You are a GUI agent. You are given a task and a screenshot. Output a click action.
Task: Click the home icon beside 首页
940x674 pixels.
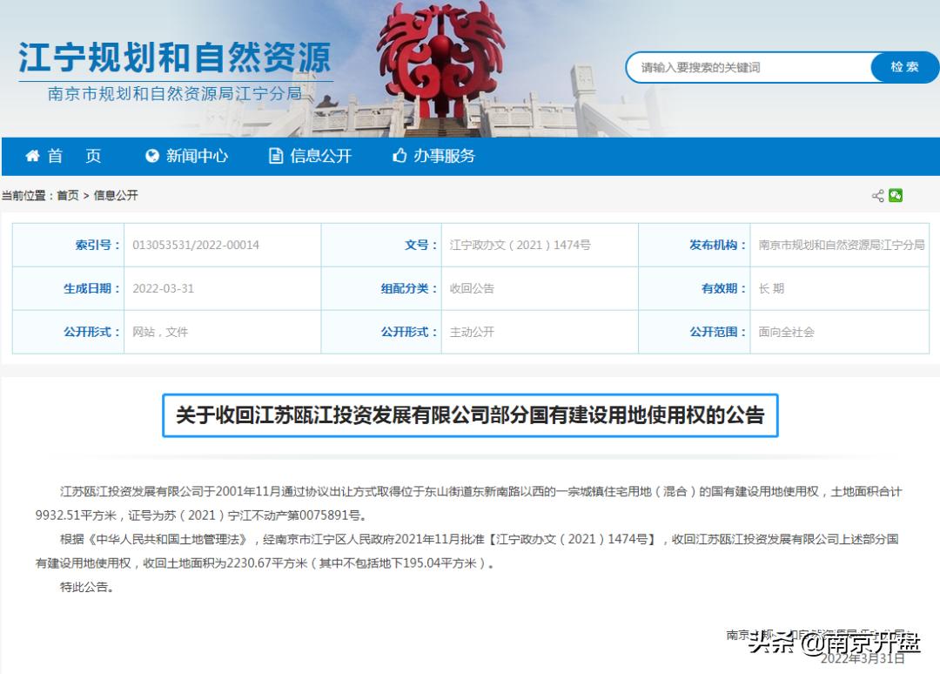tap(32, 157)
